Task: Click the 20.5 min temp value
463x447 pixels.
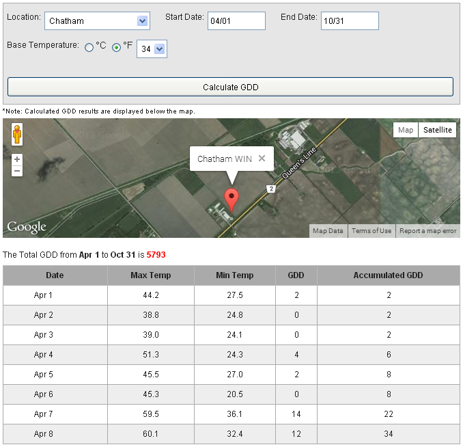Action: coord(235,394)
